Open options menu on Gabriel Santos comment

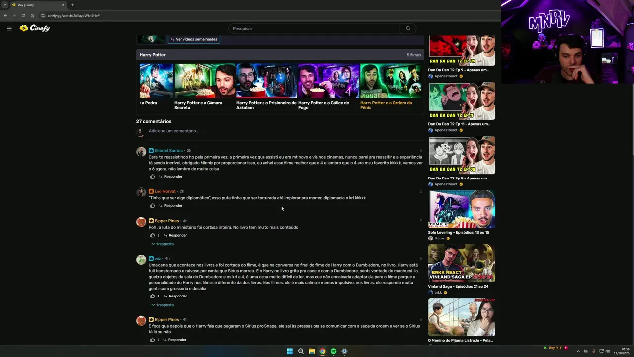pyautogui.click(x=421, y=151)
